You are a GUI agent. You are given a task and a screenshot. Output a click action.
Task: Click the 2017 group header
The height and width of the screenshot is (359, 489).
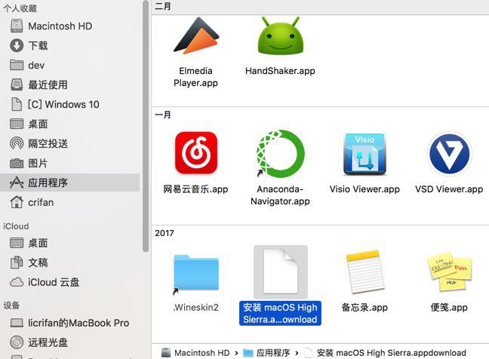point(165,233)
